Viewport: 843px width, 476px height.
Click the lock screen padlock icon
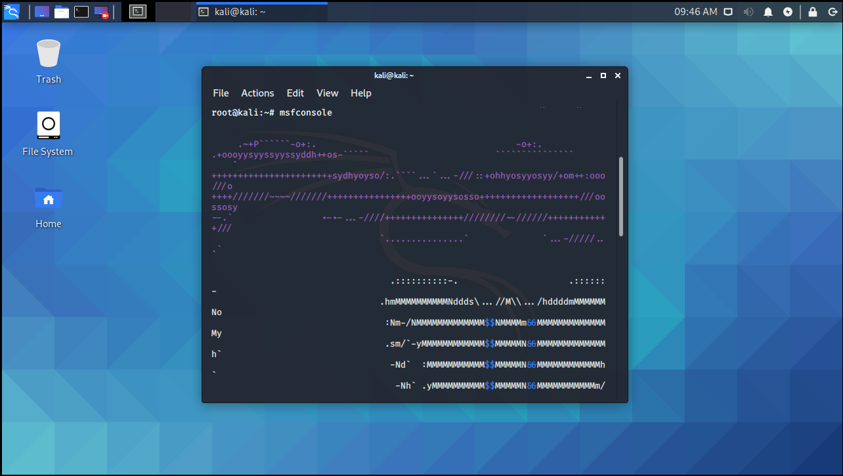(x=813, y=12)
